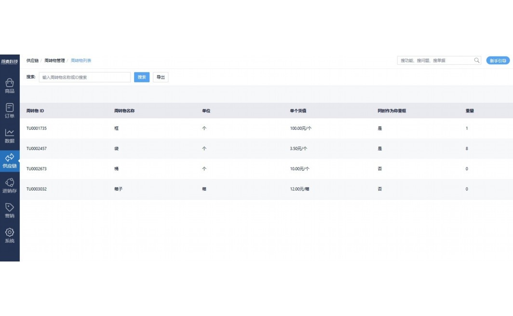
Task: Click the magnifier icon in the top search box
Action: pyautogui.click(x=477, y=61)
